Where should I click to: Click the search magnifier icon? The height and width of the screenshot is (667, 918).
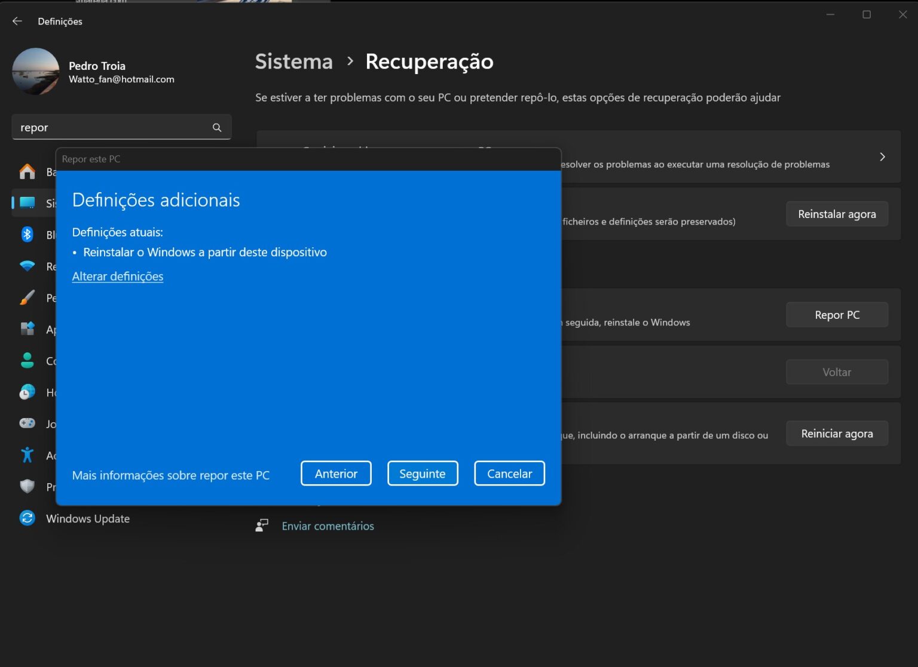pyautogui.click(x=216, y=127)
